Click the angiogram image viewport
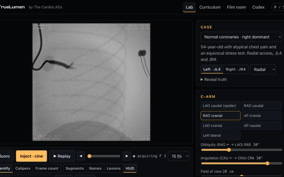This screenshot has width=284, height=177. (91, 82)
